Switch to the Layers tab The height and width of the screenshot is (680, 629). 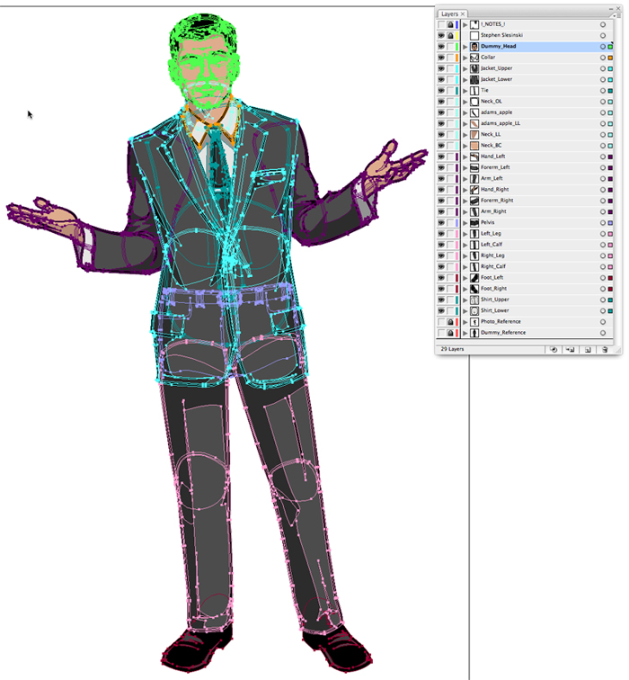pos(449,14)
